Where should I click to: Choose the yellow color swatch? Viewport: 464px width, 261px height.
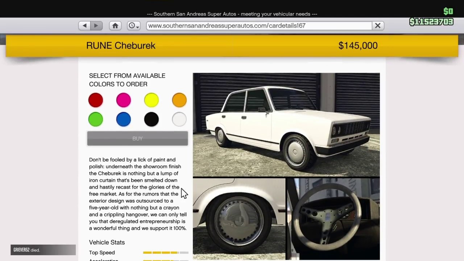(x=152, y=100)
